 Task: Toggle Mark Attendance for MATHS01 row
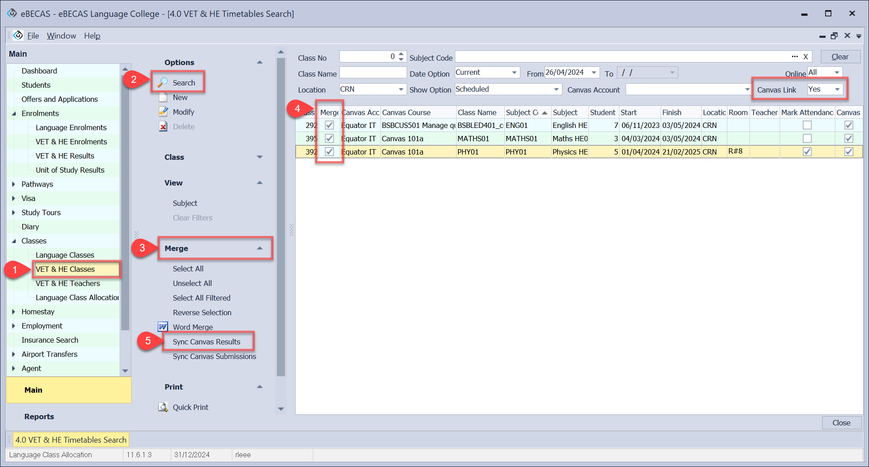point(807,139)
